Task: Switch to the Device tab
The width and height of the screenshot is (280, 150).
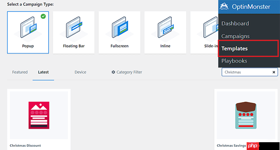Action: tap(80, 72)
